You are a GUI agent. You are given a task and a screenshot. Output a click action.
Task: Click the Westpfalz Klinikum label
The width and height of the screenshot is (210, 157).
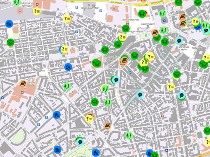click(x=32, y=84)
